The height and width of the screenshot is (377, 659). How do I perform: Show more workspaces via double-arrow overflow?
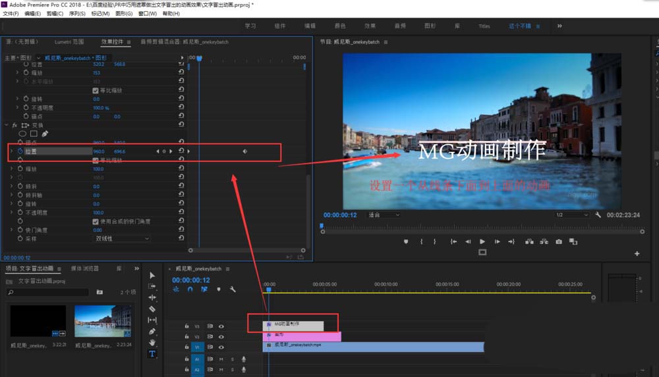[559, 26]
